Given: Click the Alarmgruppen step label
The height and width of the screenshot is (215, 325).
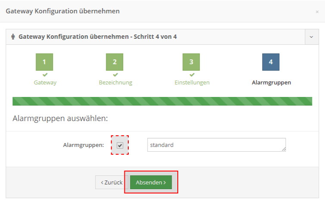Looking at the screenshot, I should pyautogui.click(x=271, y=82).
